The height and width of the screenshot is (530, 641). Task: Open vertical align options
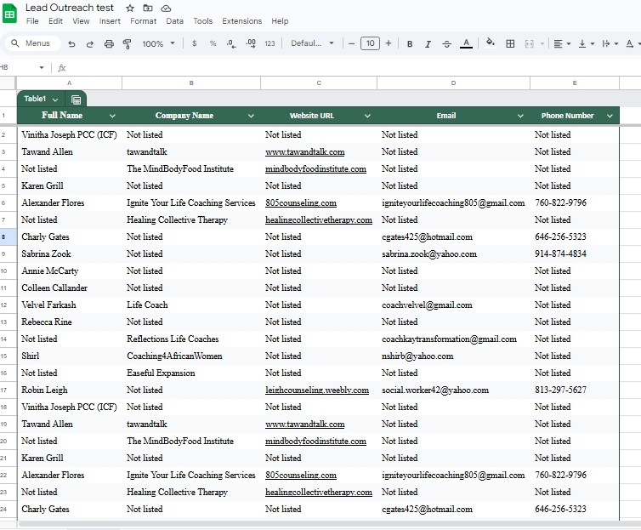click(587, 43)
